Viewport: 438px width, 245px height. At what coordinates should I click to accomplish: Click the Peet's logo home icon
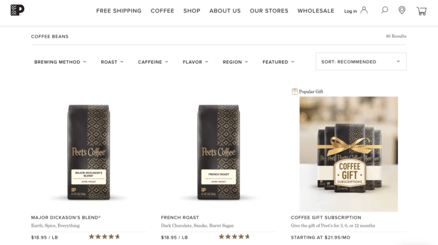point(17,10)
